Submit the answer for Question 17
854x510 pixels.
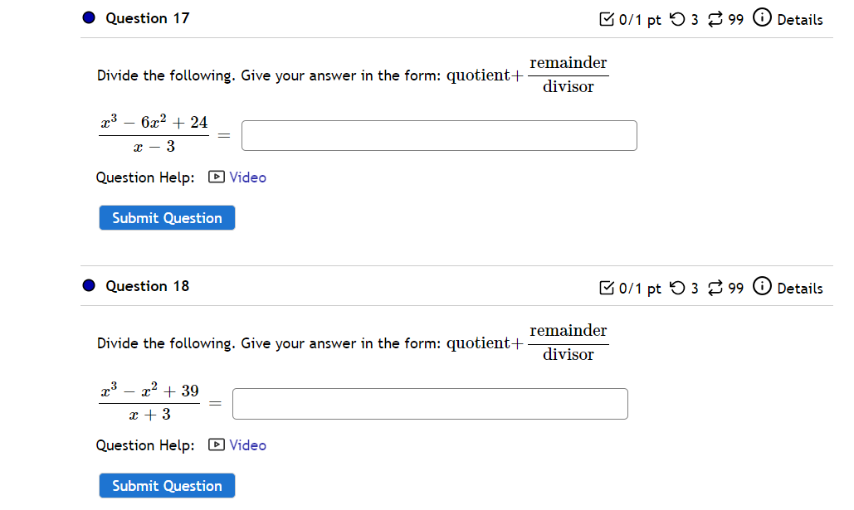(x=166, y=217)
